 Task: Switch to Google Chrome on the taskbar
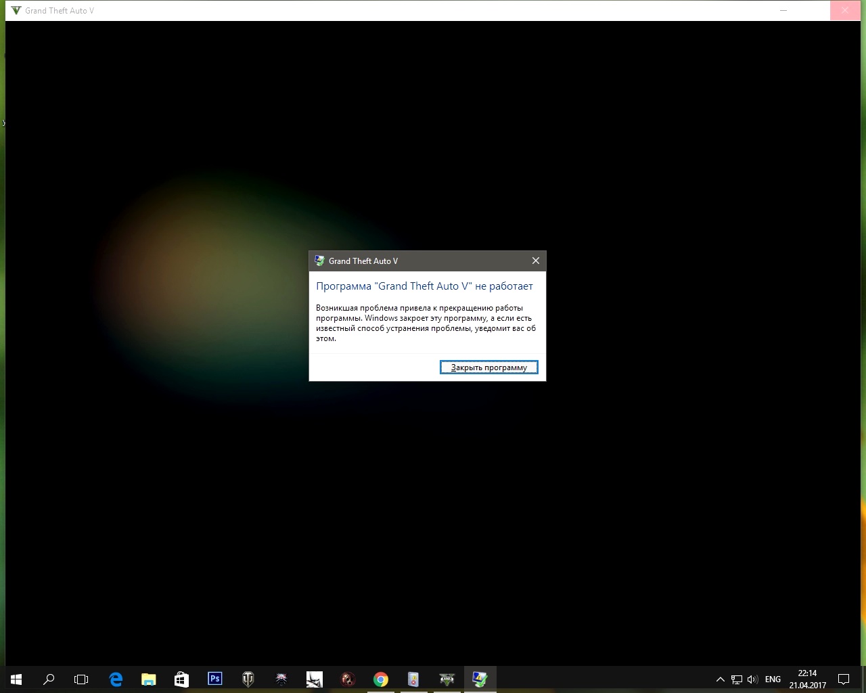coord(381,679)
